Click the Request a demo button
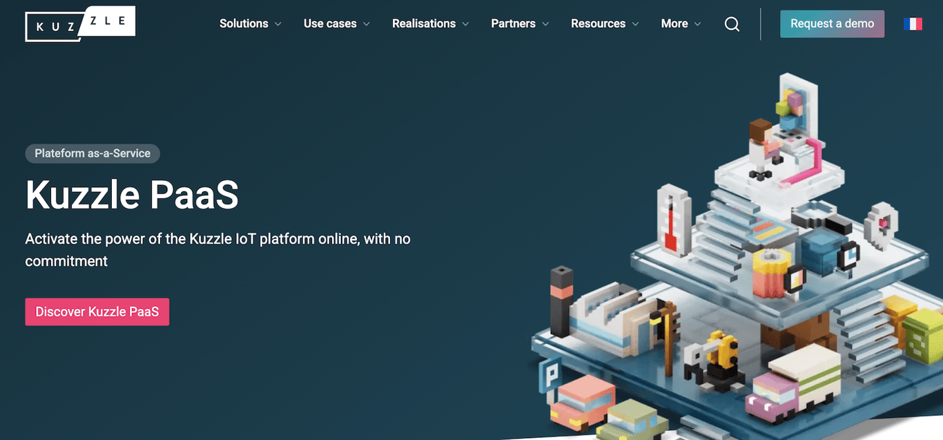 832,23
